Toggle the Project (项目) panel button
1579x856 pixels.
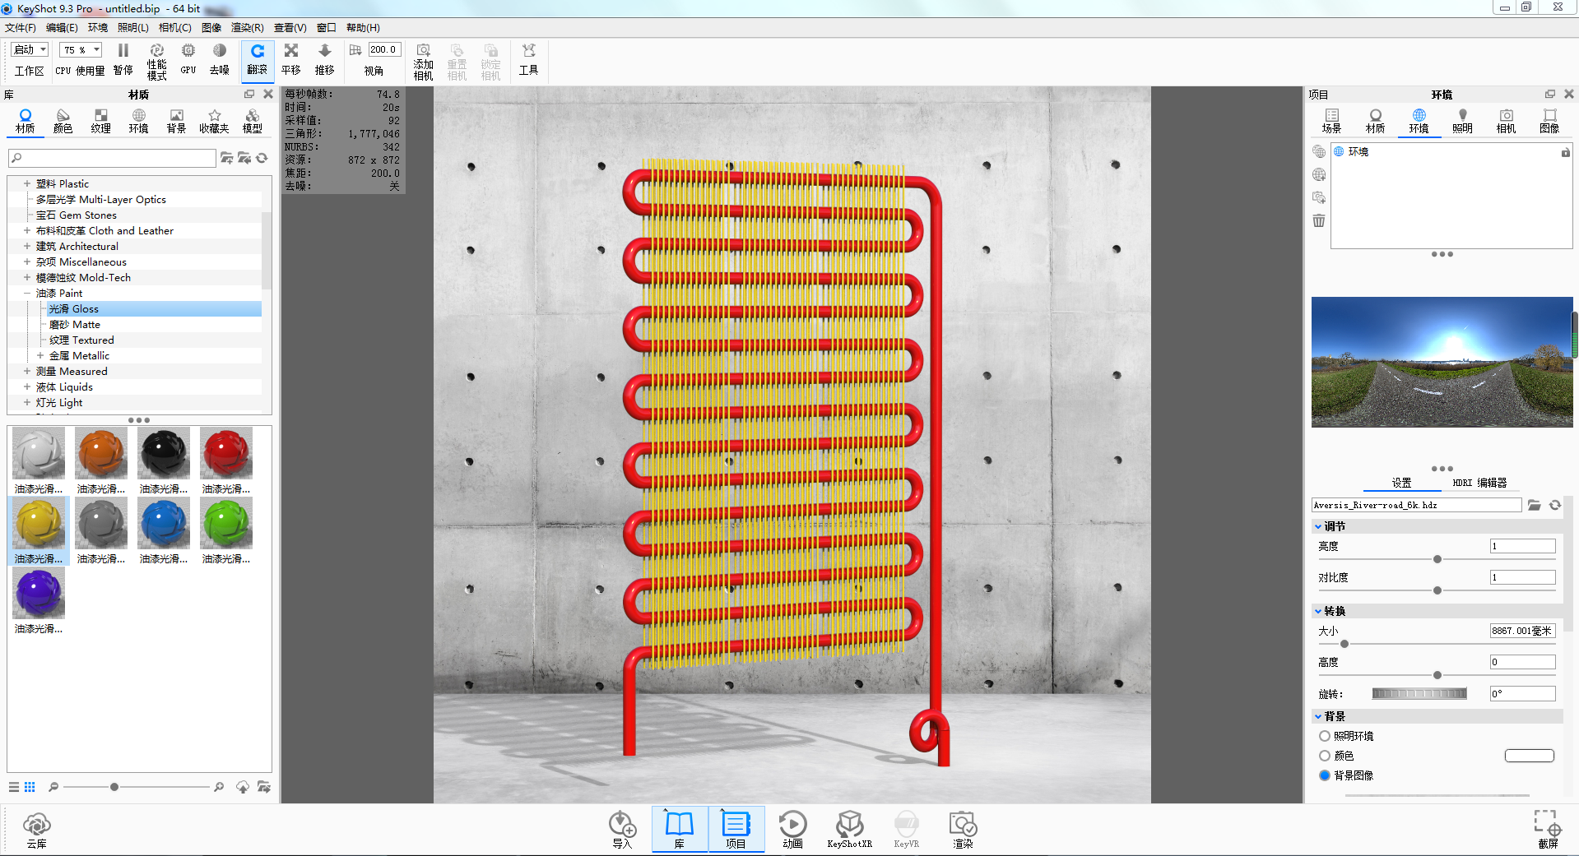click(x=736, y=829)
